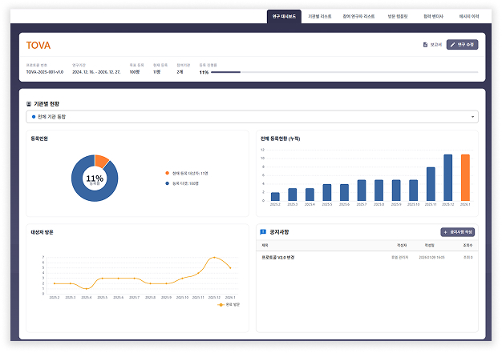The height and width of the screenshot is (353, 502).
Task: Click the line chart last point at 2026.1
Action: pos(230,267)
